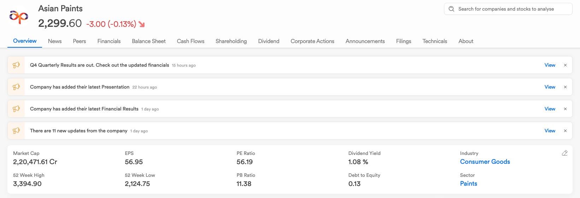Dismiss the latest Financial Results notification
This screenshot has width=580, height=198.
(565, 109)
